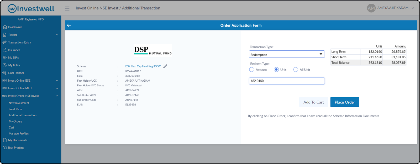Open Cart submenu item
This screenshot has width=420, height=164.
12,127
